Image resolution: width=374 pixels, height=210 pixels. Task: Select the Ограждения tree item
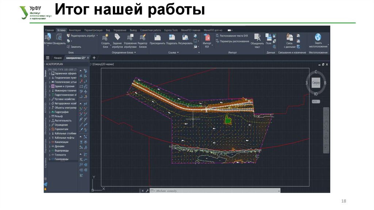[x=61, y=125]
